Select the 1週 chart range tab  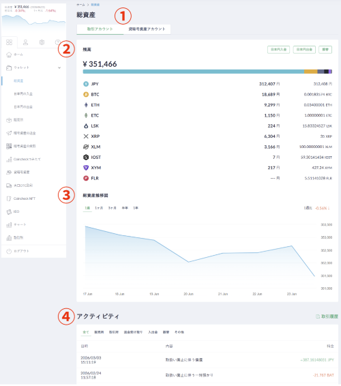[x=87, y=208]
